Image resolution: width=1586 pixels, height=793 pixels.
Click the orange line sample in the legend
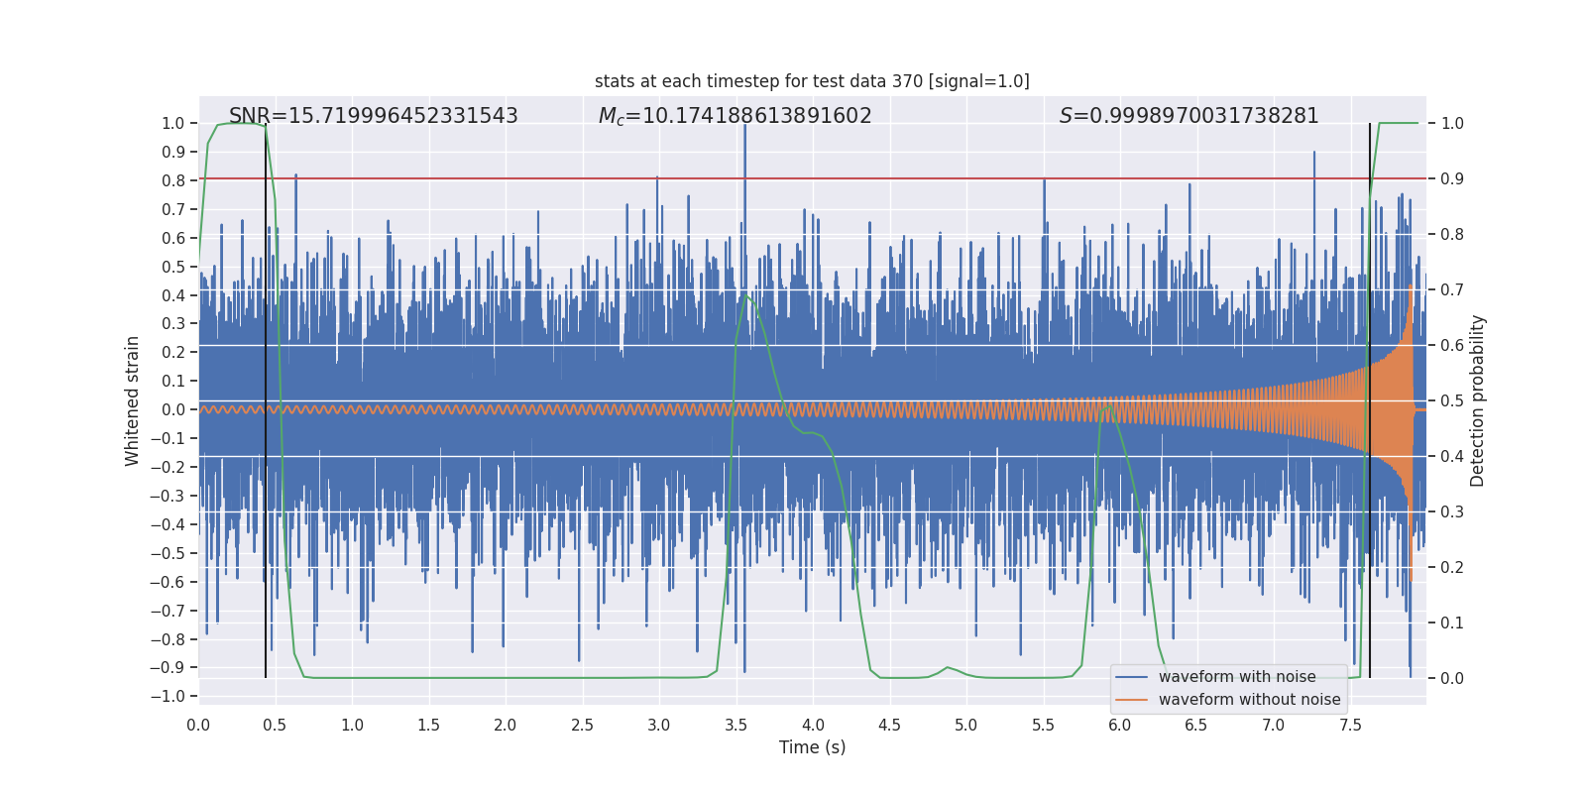point(1131,700)
